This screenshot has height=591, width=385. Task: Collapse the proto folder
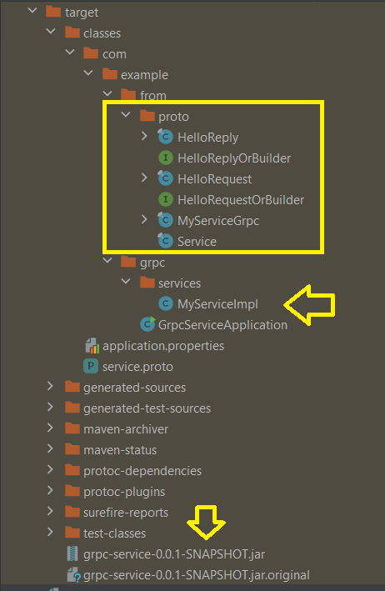[126, 114]
